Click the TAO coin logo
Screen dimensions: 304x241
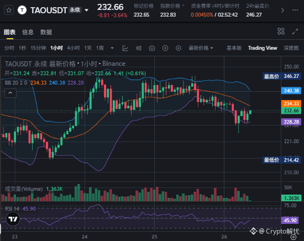pos(22,10)
